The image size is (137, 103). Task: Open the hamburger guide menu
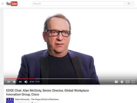pos(3,4)
